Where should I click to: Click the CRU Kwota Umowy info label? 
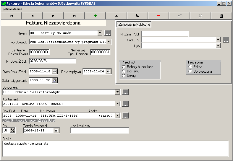(29, 121)
